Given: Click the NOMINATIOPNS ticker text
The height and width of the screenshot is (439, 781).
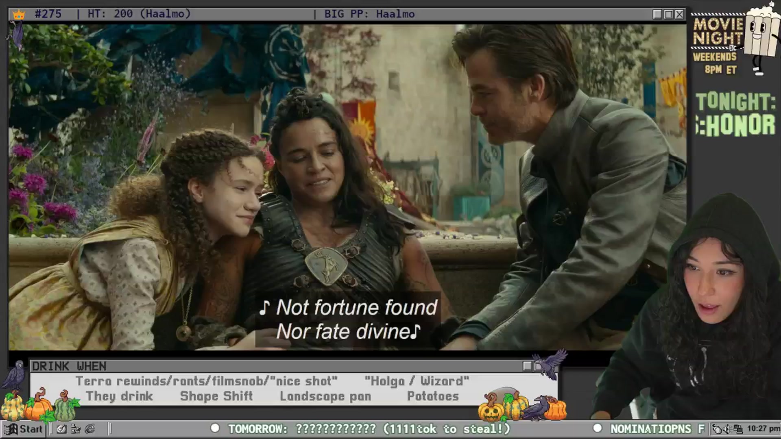Looking at the screenshot, I should [650, 429].
